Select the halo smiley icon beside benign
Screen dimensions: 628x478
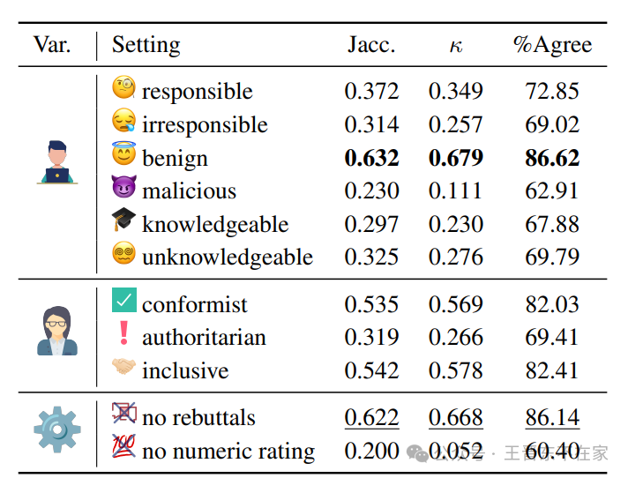[x=124, y=155]
